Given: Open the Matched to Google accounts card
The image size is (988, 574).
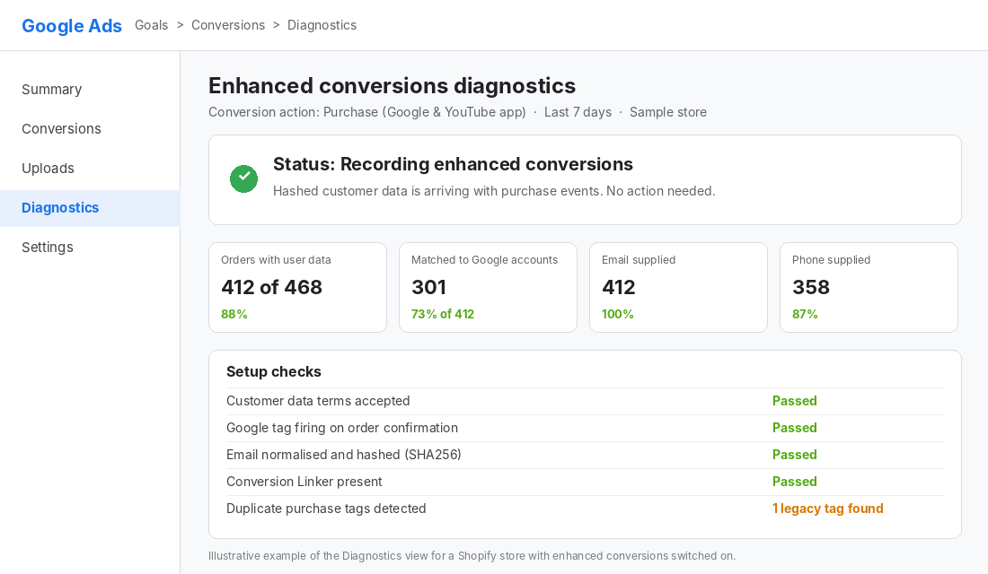Looking at the screenshot, I should (488, 288).
